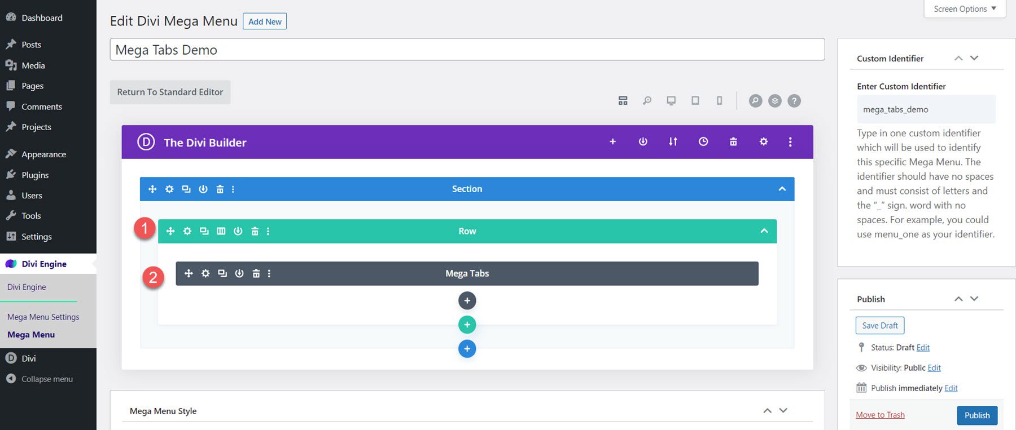
Task: Edit the Visibility Public link
Action: coord(934,368)
